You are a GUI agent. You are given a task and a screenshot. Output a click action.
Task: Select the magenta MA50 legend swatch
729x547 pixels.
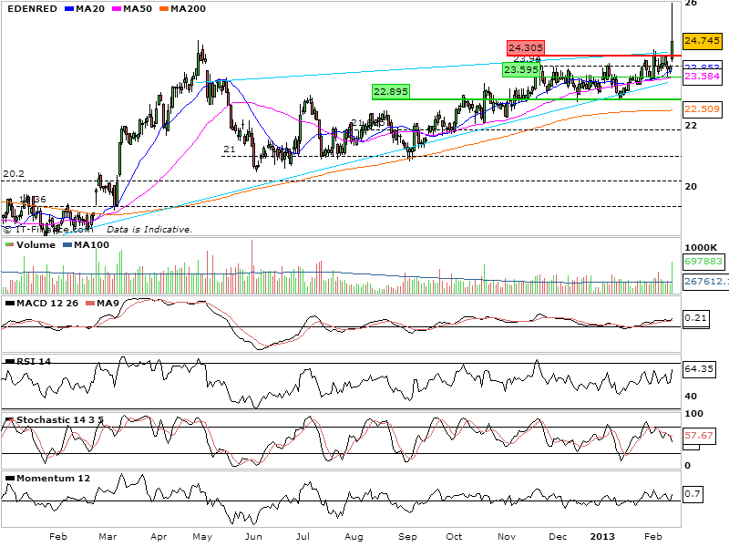click(x=117, y=9)
